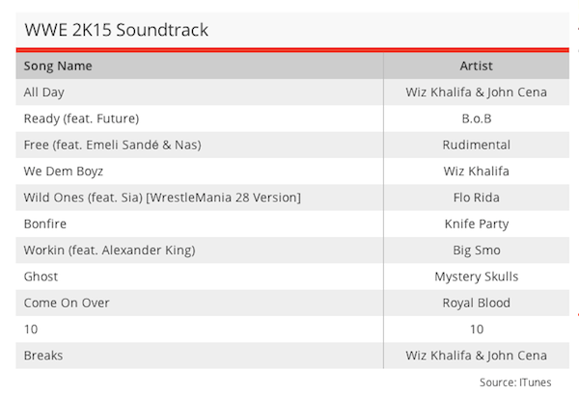Click the Big Smo artist cell
The height and width of the screenshot is (395, 579).
point(476,250)
